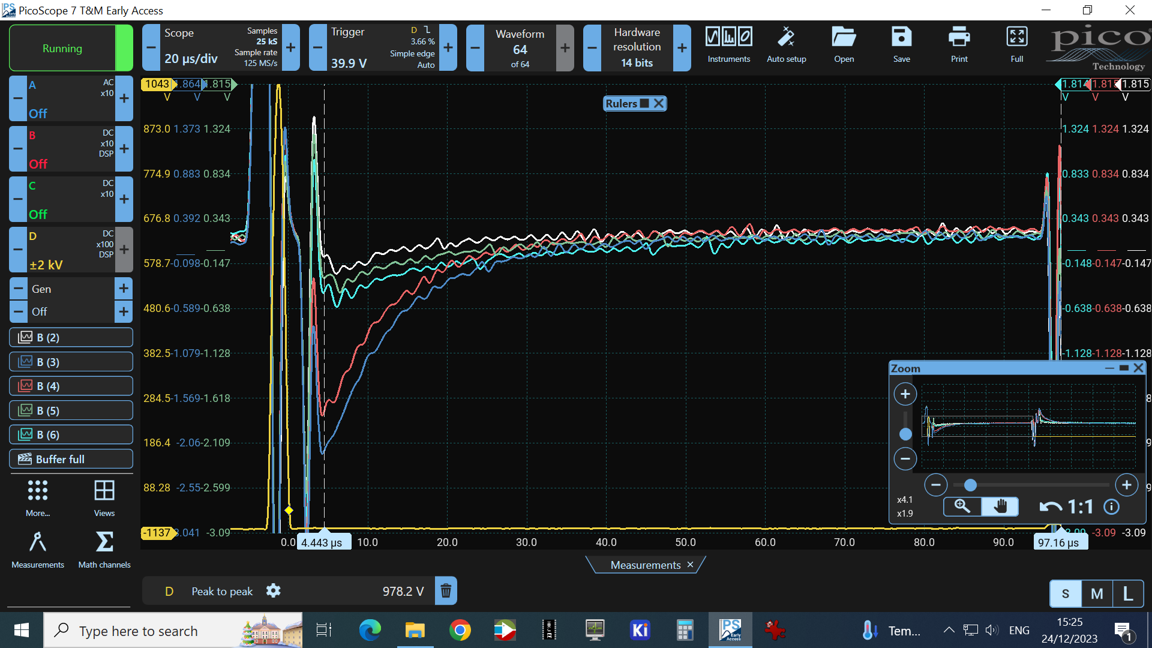Expand channel A options panel
This screenshot has height=648, width=1152.
pos(71,98)
